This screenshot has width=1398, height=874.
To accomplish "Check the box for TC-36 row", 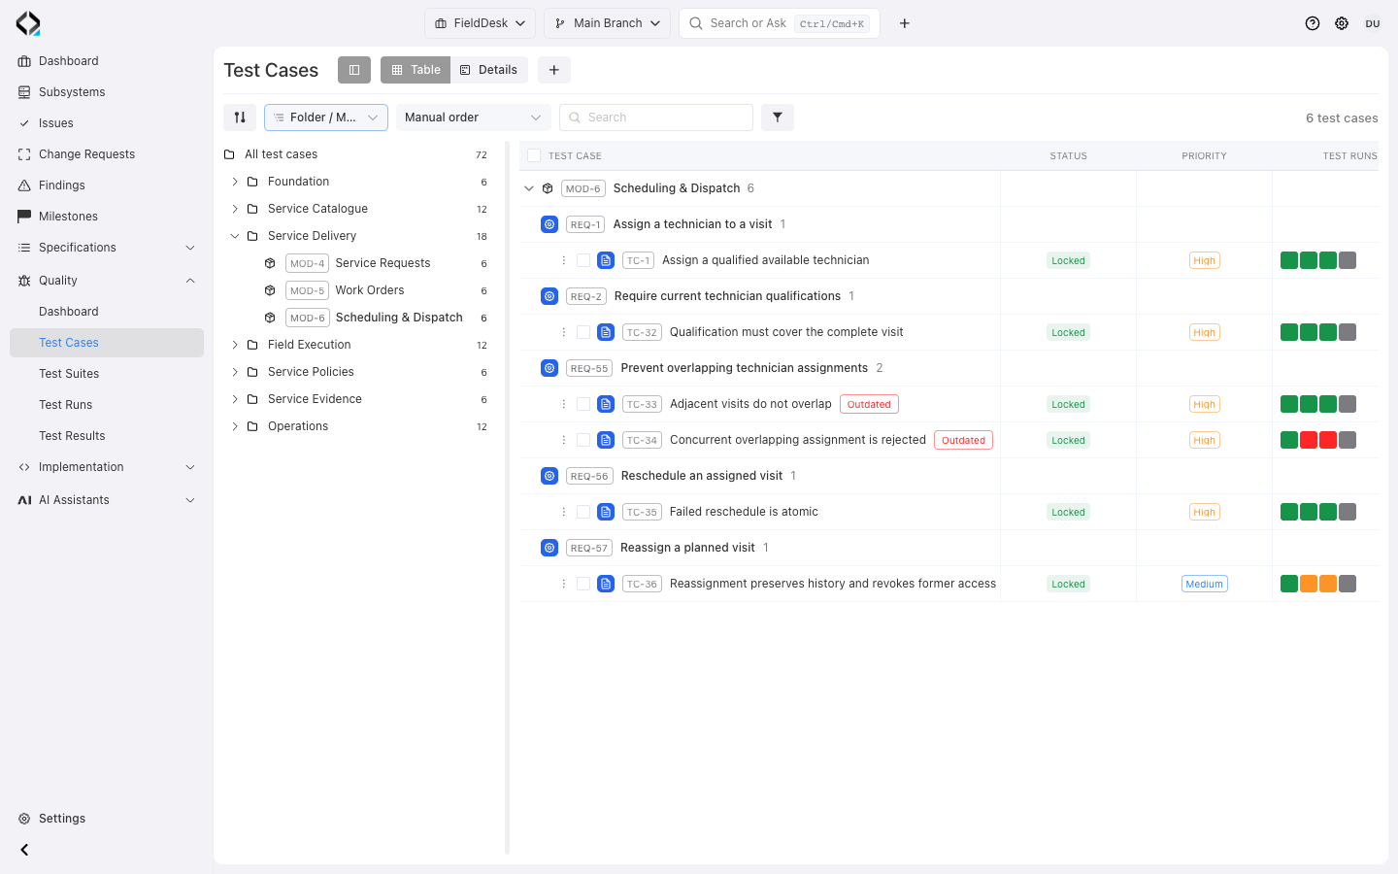I will click(583, 584).
